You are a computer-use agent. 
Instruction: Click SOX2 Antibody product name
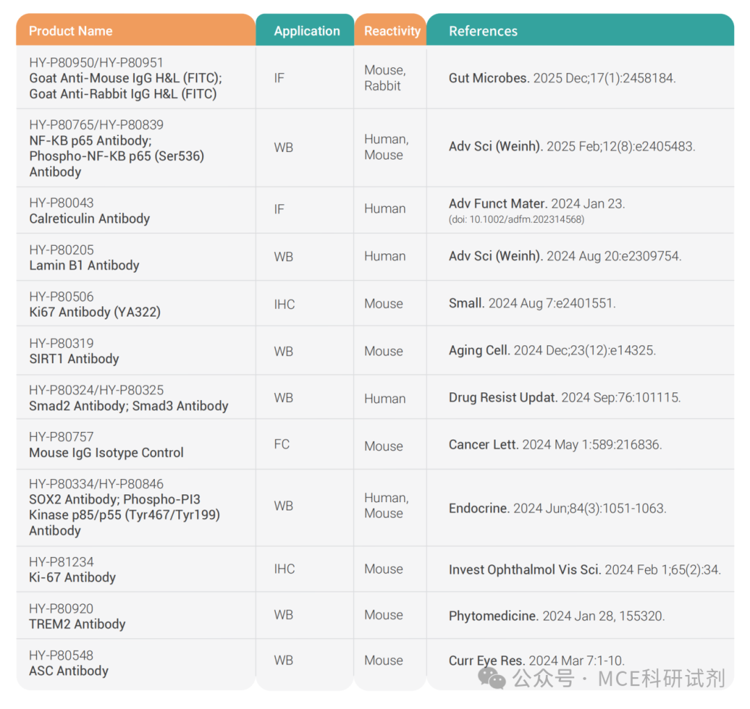pyautogui.click(x=74, y=499)
